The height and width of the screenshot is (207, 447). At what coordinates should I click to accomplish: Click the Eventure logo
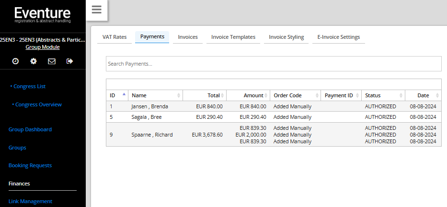point(43,14)
